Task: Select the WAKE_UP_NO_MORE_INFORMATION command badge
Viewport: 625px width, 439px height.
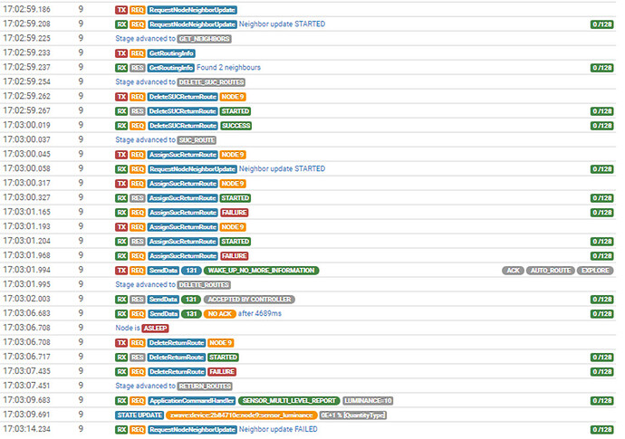Action: point(261,271)
